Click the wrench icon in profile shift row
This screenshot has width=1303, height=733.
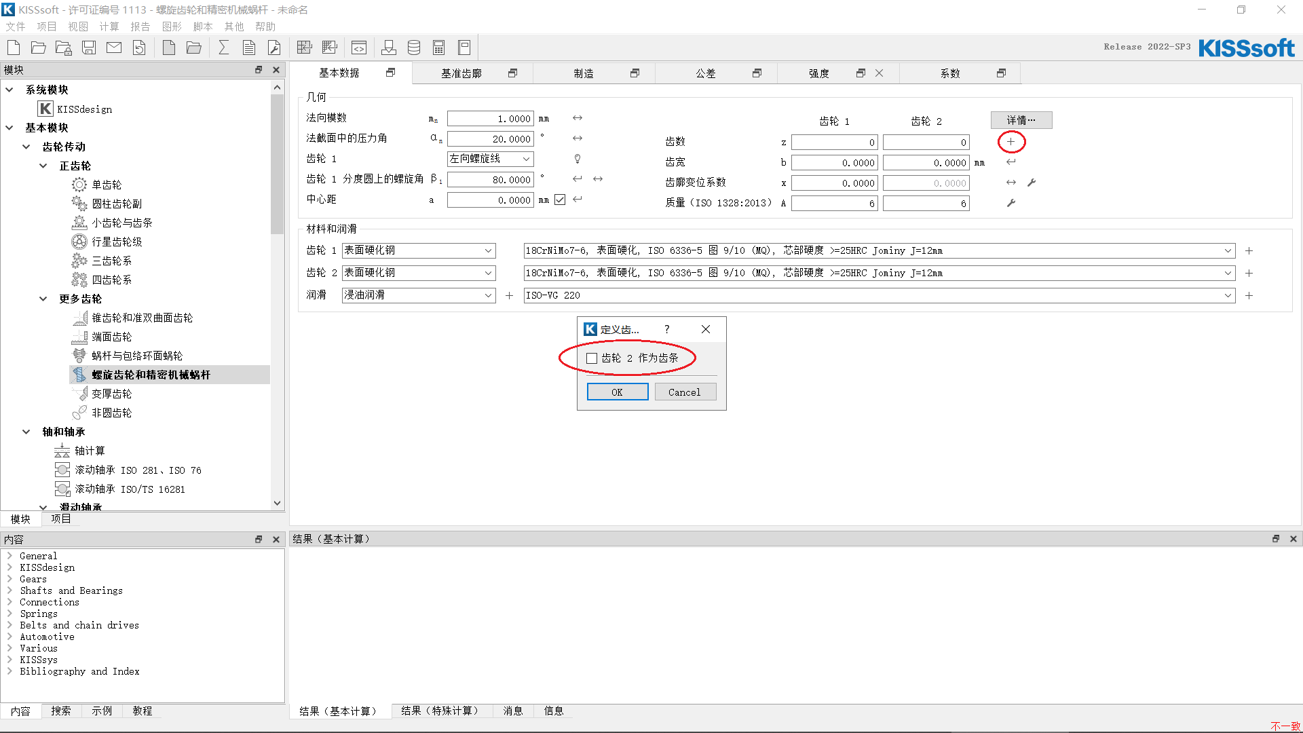click(1032, 183)
